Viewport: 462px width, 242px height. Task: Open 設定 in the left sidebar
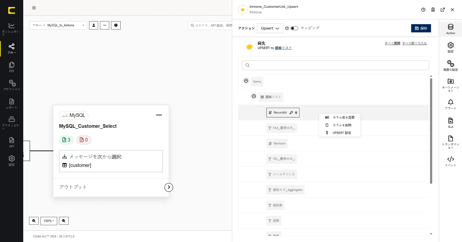pyautogui.click(x=11, y=161)
